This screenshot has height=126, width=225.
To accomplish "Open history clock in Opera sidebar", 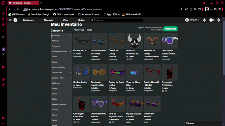I will pyautogui.click(x=3, y=79).
